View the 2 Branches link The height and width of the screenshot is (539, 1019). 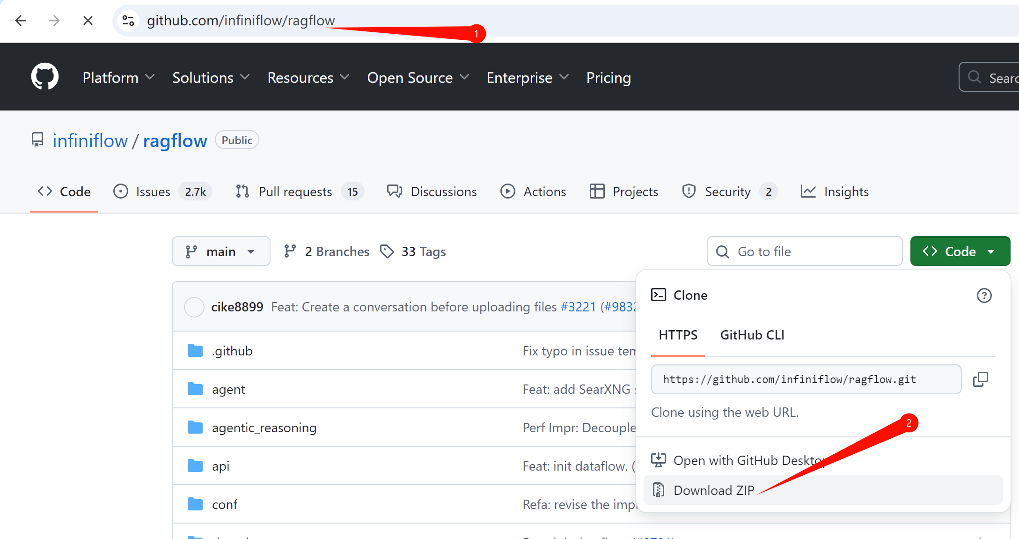click(327, 251)
